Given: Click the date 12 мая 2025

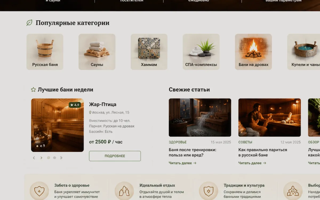Looking at the screenshot, I should (290, 142).
